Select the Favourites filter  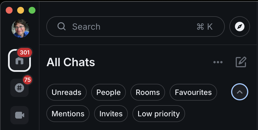[193, 92]
